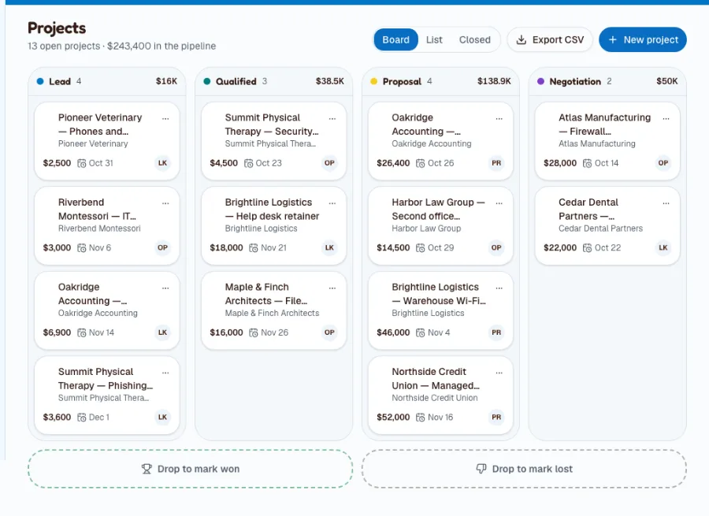This screenshot has width=709, height=516.
Task: Open menu on Riverbend Montessori card
Action: [165, 203]
